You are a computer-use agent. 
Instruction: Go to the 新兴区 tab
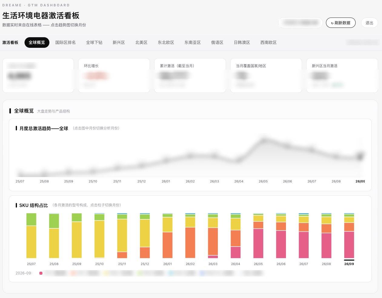119,42
